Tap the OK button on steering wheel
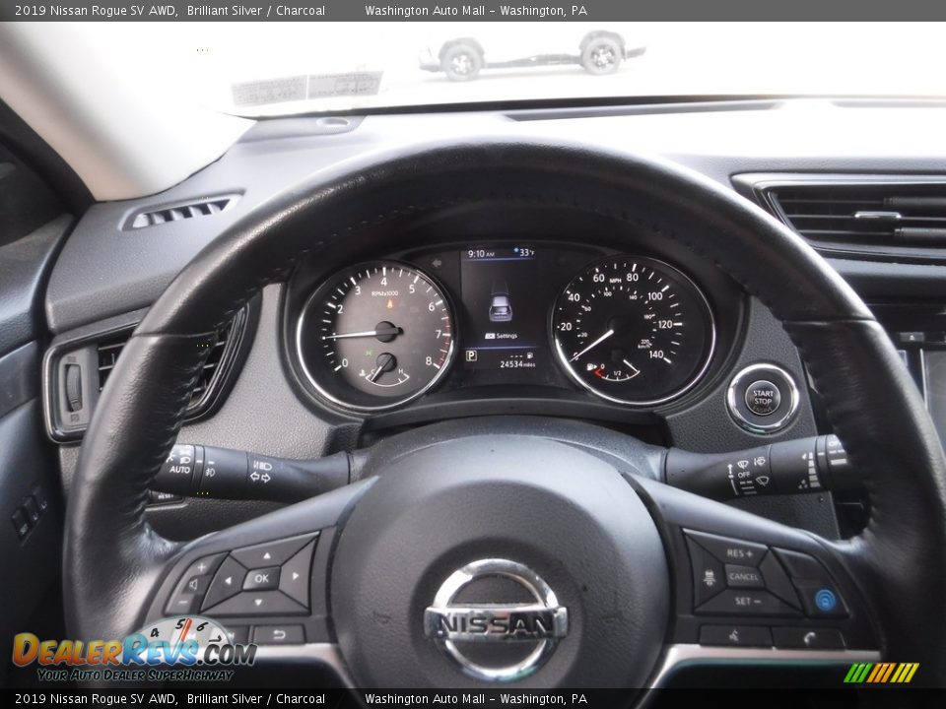This screenshot has height=709, width=946. pos(260,579)
